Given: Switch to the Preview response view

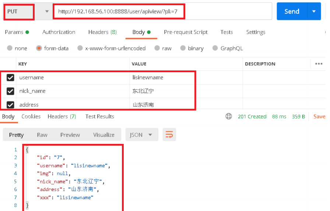Looking at the screenshot, I should [x=70, y=135].
